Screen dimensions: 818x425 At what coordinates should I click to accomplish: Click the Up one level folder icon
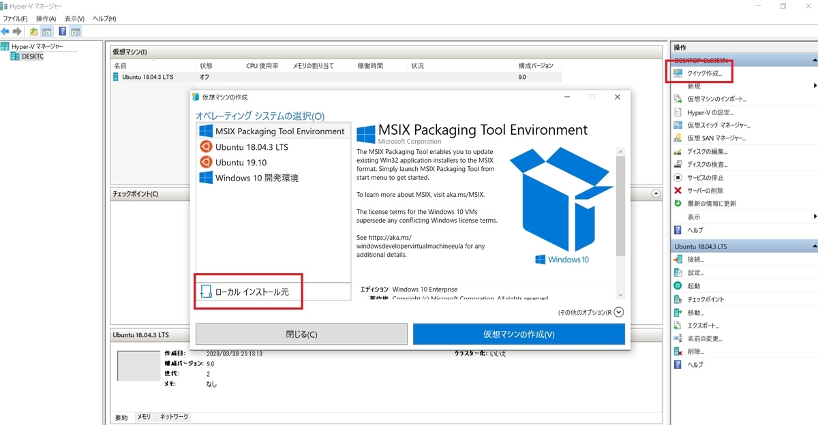tap(34, 31)
